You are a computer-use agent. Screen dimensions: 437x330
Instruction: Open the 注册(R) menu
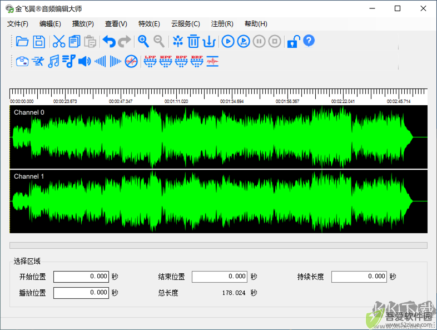[x=222, y=24]
